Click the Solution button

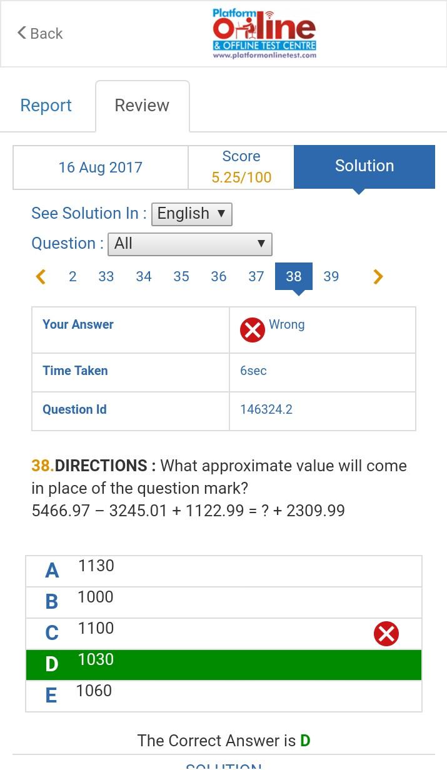pyautogui.click(x=364, y=166)
